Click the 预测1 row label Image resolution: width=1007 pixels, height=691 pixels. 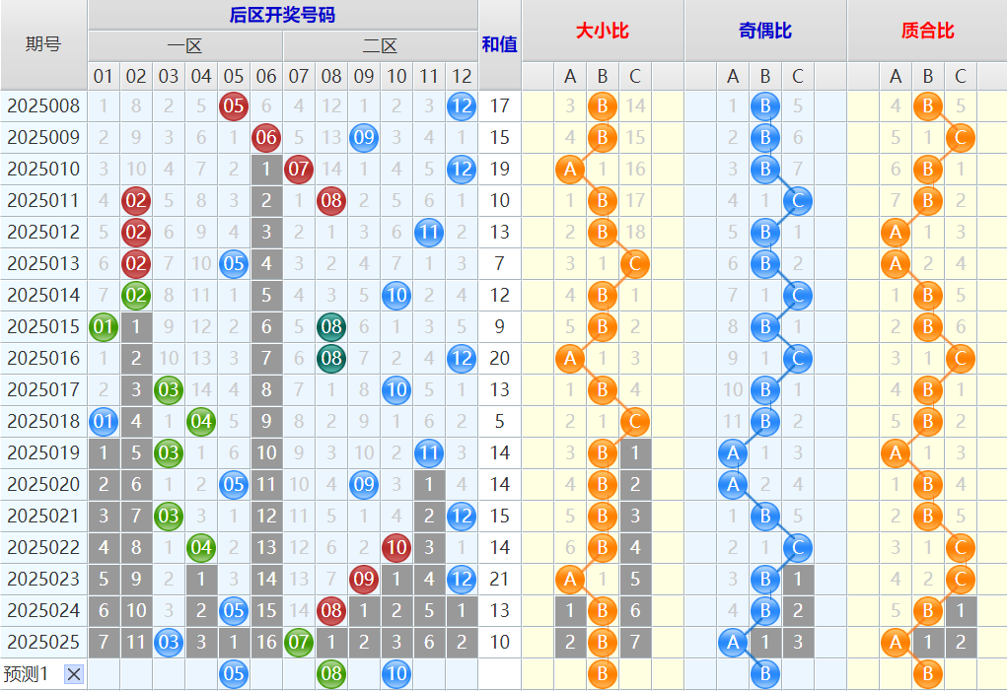pos(27,673)
